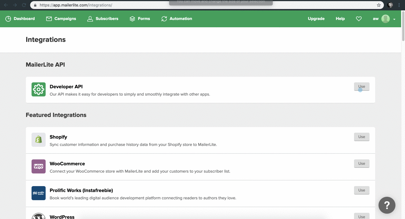405x219 pixels.
Task: Open the browser three-dot menu
Action: (399, 5)
